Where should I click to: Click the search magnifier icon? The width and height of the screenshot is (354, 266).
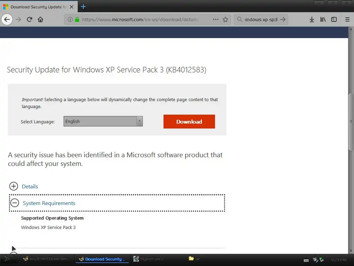pos(240,19)
